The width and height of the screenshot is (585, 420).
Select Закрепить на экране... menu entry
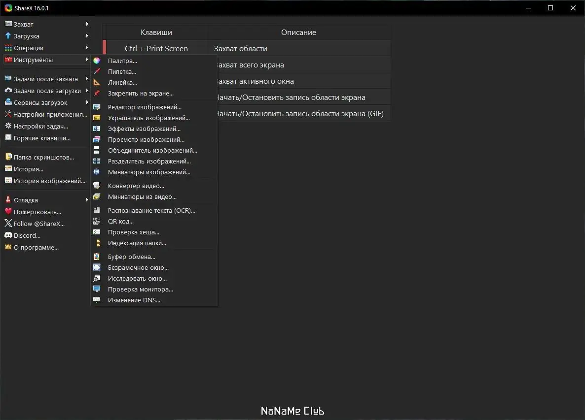point(154,93)
